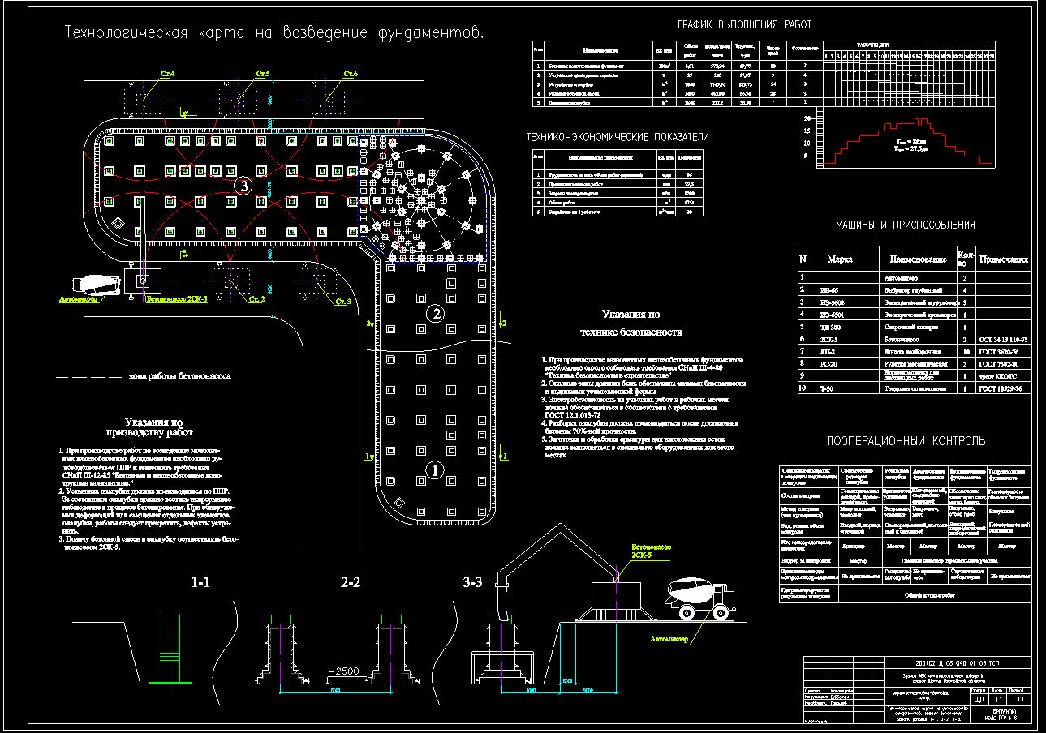The image size is (1046, 733).
Task: Click the ГРАФИК ВЫПОЛНЕНИЯ РАБОТ heading
Action: coord(744,25)
